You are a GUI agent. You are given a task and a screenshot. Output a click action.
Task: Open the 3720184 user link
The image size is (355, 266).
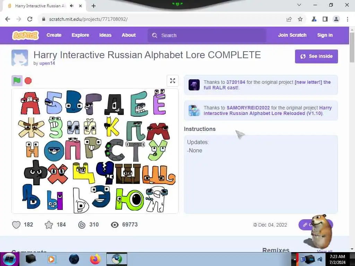click(x=236, y=82)
